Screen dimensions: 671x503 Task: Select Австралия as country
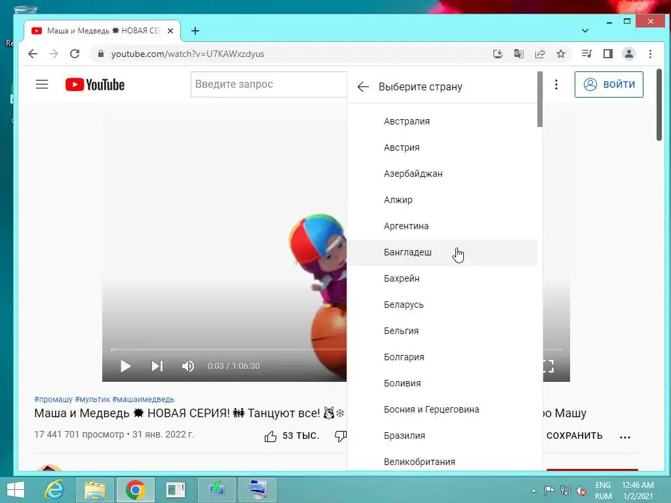[442, 121]
